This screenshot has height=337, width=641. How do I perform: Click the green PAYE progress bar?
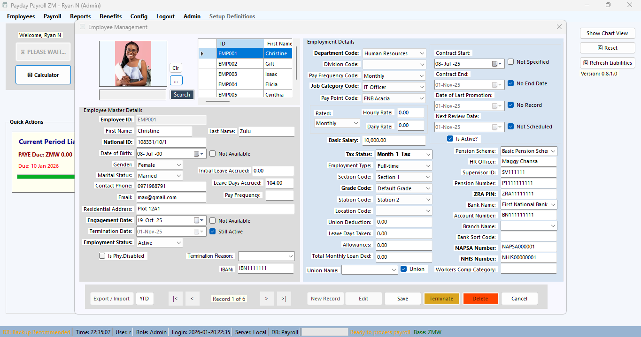[x=46, y=177]
